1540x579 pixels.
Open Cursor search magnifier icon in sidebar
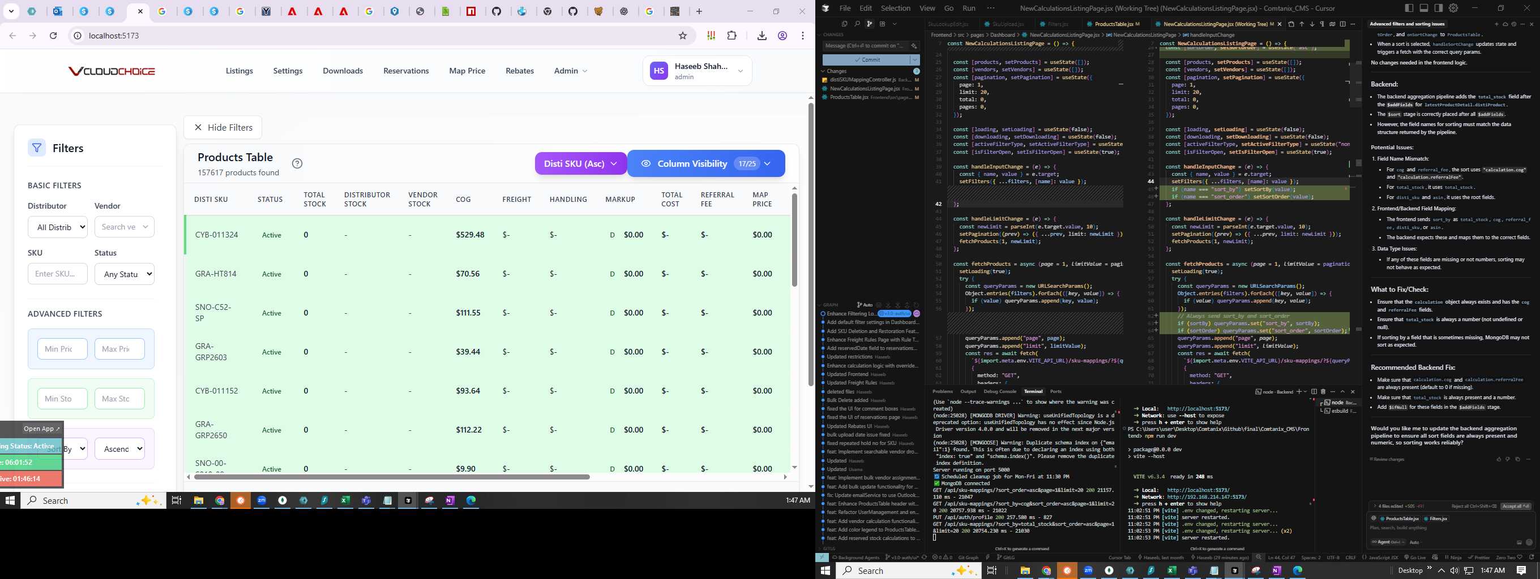pyautogui.click(x=857, y=24)
